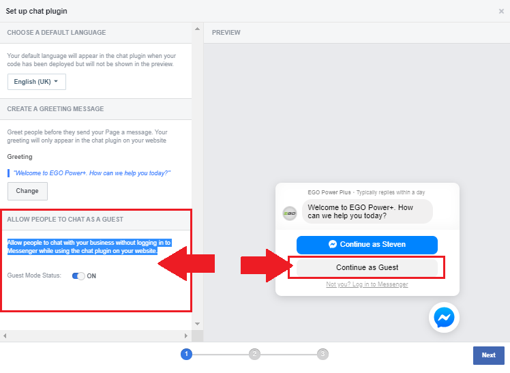Click the scroll left arrow of settings panel
Viewport: 510px width, 373px height.
[5, 335]
